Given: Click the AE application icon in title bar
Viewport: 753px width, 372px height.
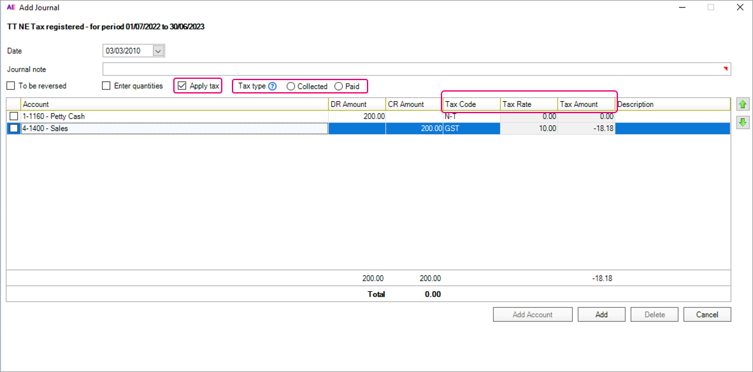Looking at the screenshot, I should click(x=10, y=8).
